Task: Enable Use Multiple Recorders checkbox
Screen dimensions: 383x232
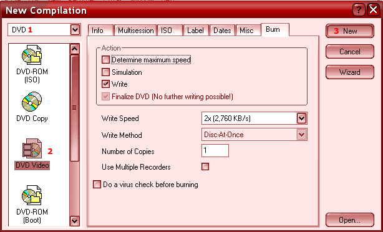Action: (205, 167)
